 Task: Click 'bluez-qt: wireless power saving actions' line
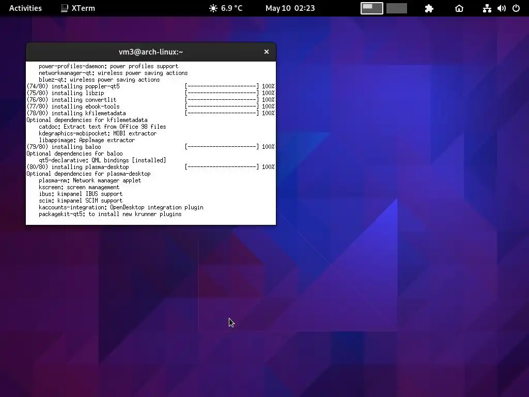click(x=100, y=80)
